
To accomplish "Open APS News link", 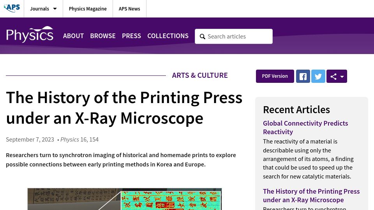I will pos(129,9).
